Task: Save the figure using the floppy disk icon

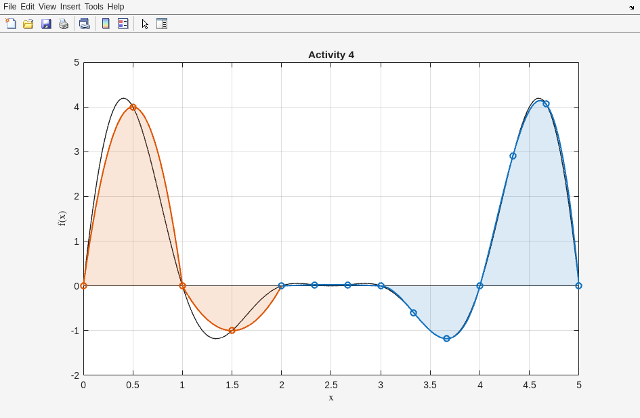Action: point(46,24)
